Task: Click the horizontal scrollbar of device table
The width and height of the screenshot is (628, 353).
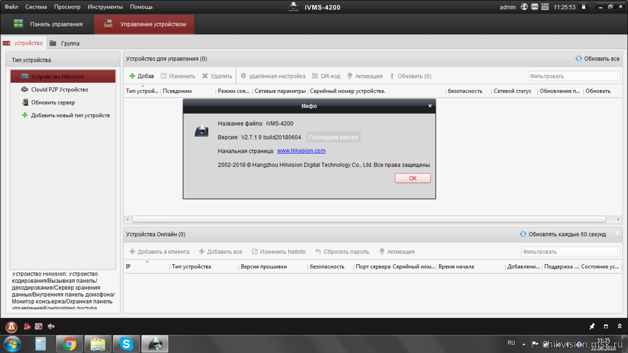Action: [369, 219]
